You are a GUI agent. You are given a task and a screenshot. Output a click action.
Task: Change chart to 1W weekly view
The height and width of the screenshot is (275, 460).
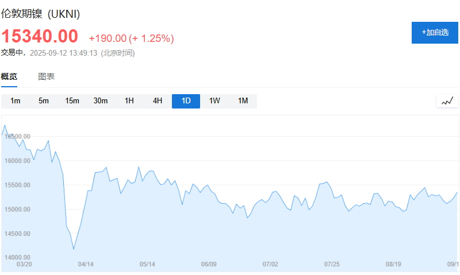click(x=214, y=101)
